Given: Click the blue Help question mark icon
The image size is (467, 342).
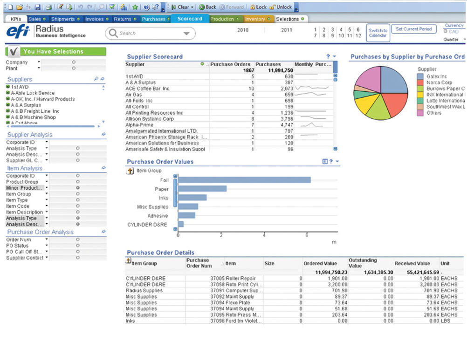Looking at the screenshot, I should 146,7.
